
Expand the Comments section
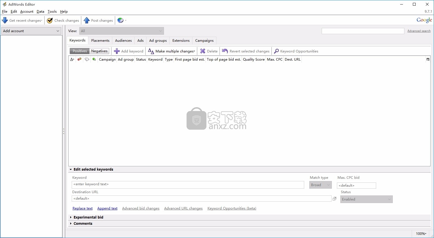click(x=71, y=224)
